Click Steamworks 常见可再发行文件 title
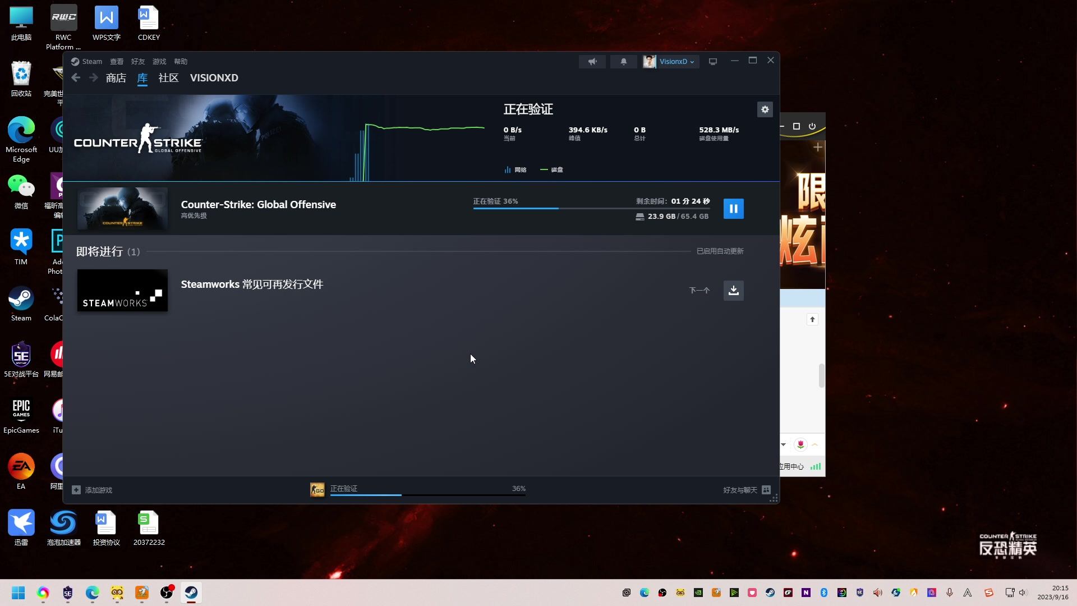Viewport: 1077px width, 606px height. click(x=252, y=284)
